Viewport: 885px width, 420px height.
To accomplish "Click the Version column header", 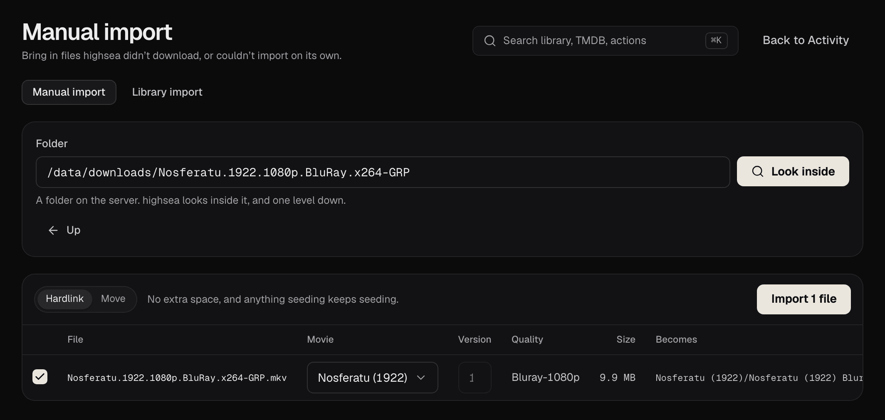I will point(475,339).
